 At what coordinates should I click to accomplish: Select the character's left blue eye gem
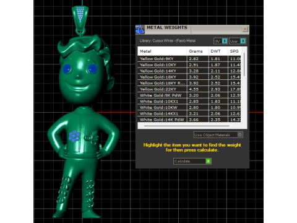tap(67, 69)
